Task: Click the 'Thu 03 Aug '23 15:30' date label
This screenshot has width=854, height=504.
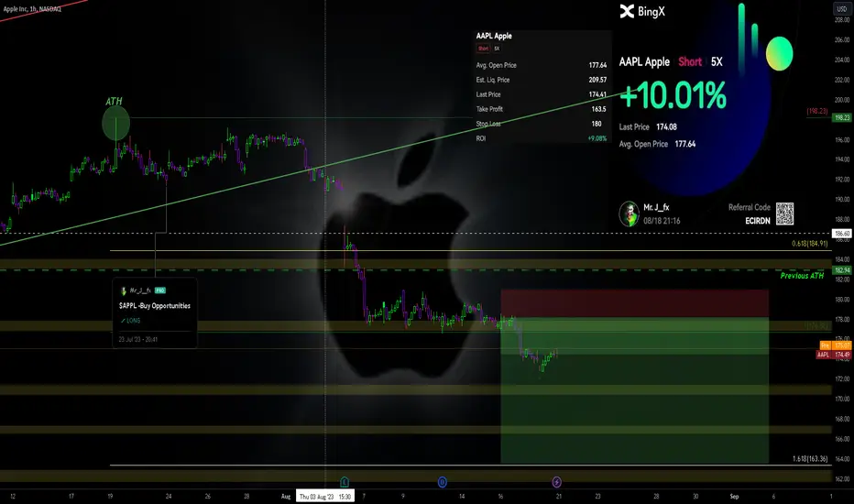Action: tap(325, 497)
